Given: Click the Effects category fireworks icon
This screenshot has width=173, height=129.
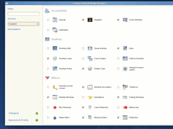Looking at the screenshot, I should 47,78.
